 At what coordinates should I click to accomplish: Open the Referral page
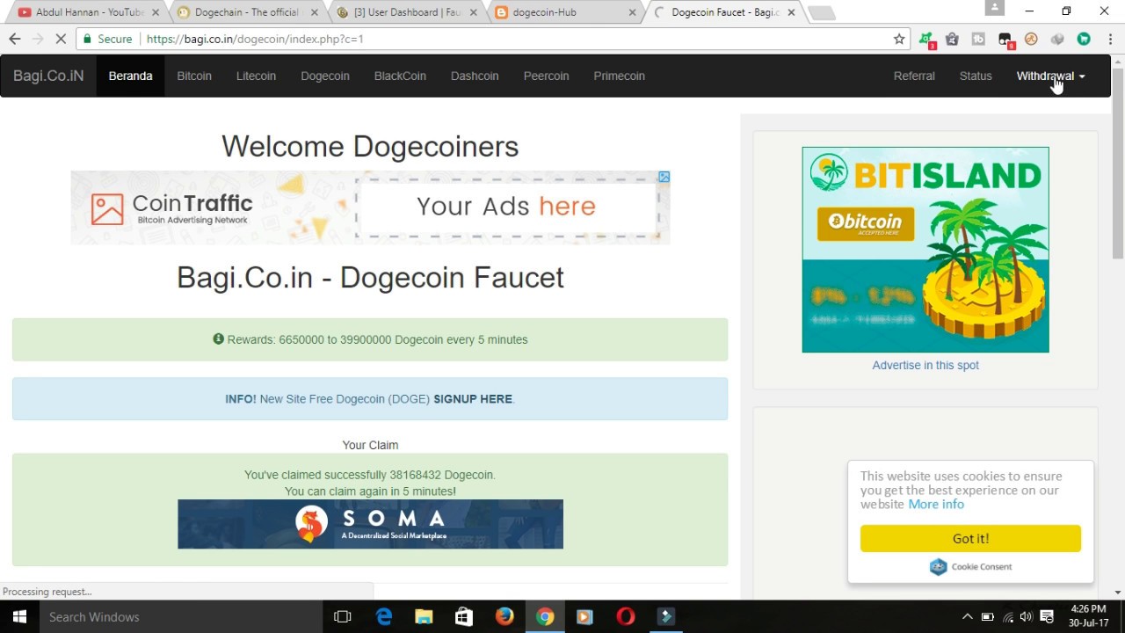point(914,76)
